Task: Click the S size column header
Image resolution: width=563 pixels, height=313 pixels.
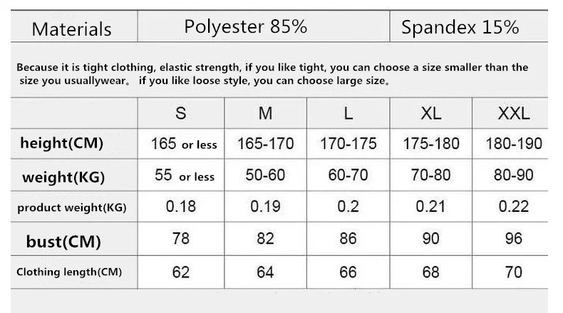Action: (x=180, y=113)
